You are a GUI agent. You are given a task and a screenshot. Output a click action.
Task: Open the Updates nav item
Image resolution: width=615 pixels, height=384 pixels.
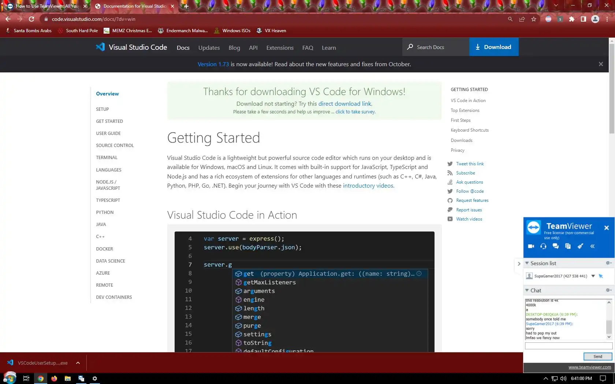tap(209, 48)
